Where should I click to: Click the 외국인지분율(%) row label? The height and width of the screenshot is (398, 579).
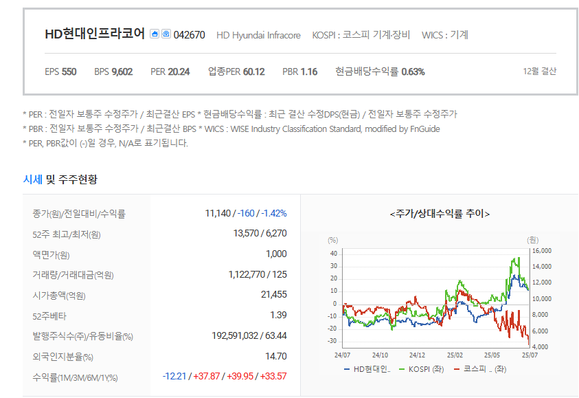pyautogui.click(x=63, y=357)
